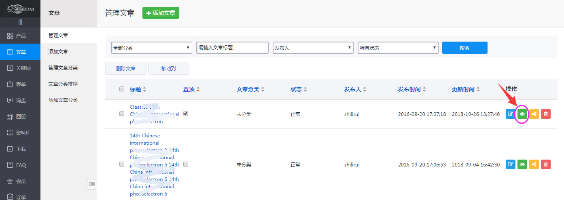Open the FAQ section
This screenshot has width=564, height=200.
click(20, 165)
